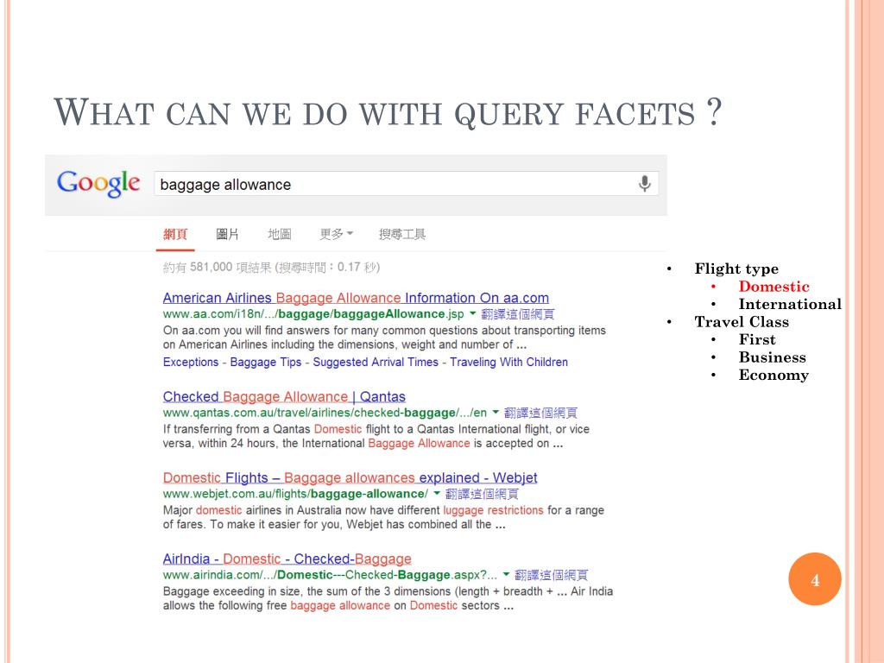Select the 網頁 tab

coord(175,234)
